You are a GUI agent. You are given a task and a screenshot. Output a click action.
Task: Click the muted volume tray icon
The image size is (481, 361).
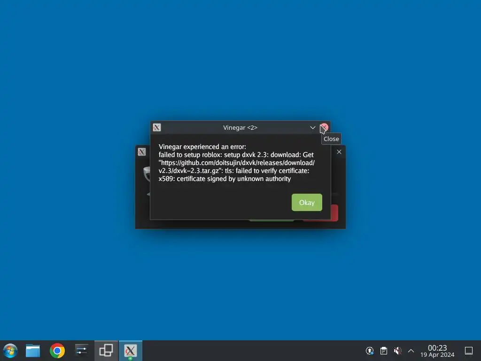coord(397,351)
